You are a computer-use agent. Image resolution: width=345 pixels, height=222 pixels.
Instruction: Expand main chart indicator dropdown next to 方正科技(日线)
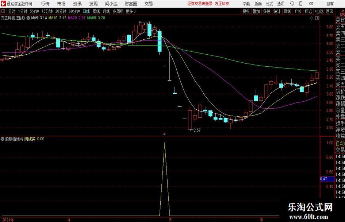point(28,18)
